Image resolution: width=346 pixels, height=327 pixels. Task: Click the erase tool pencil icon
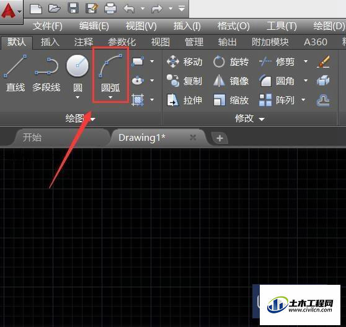coord(323,61)
